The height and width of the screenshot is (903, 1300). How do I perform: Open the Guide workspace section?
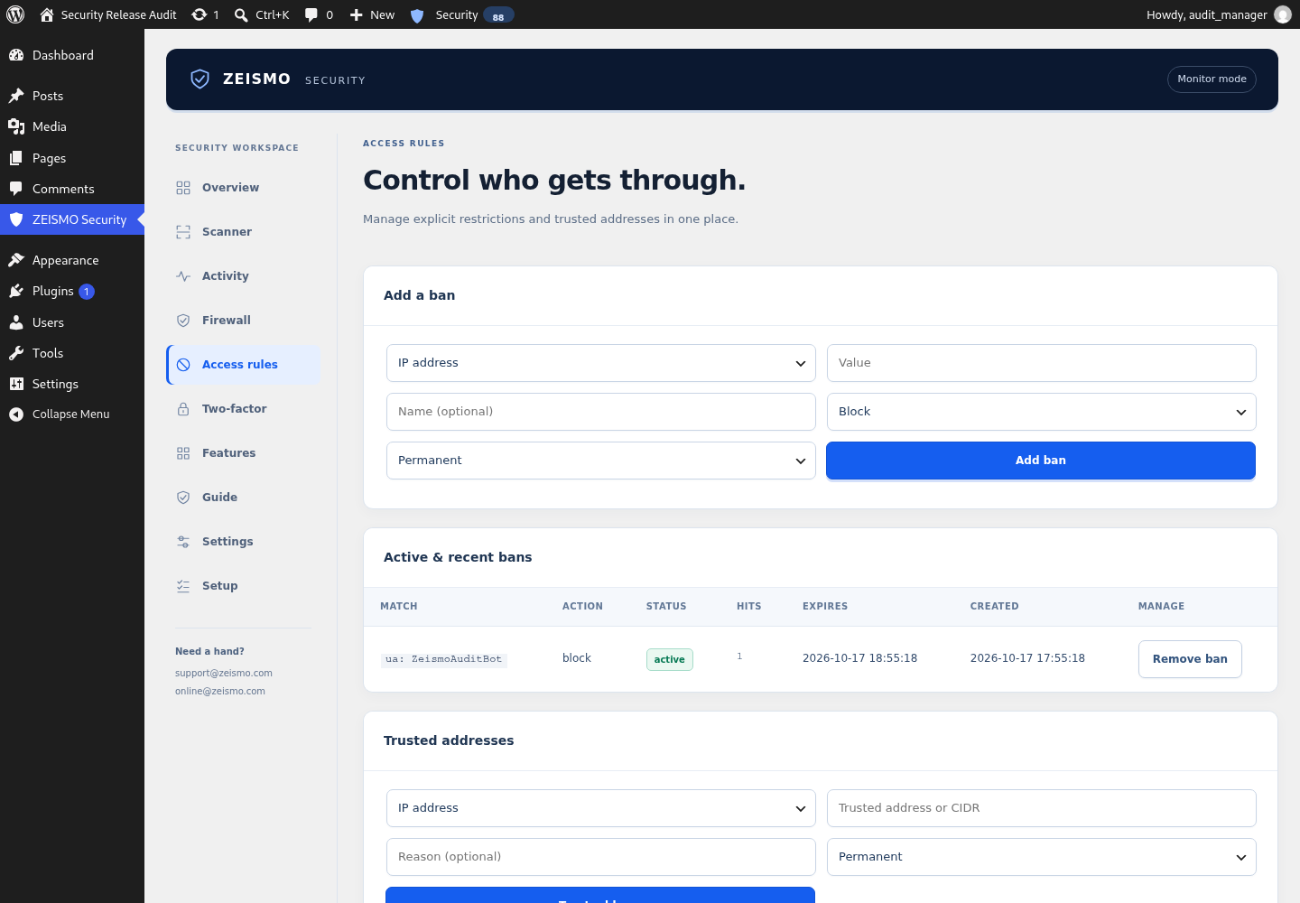pyautogui.click(x=244, y=498)
